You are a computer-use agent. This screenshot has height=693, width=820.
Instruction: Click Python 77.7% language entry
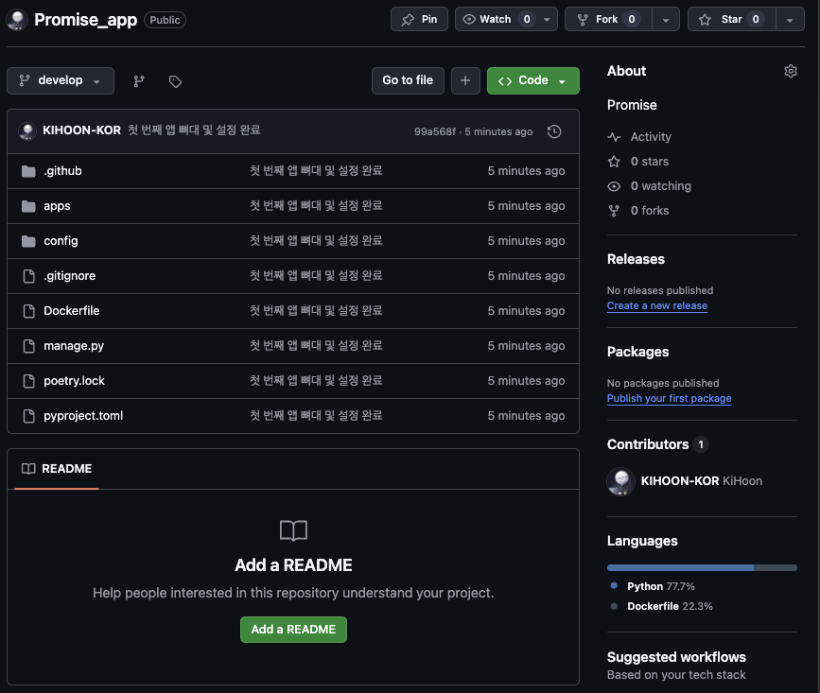661,586
